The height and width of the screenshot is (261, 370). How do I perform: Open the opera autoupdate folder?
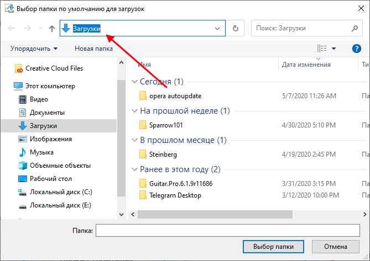(175, 96)
